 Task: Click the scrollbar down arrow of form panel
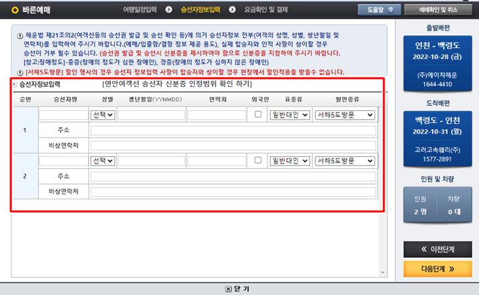tap(383, 272)
